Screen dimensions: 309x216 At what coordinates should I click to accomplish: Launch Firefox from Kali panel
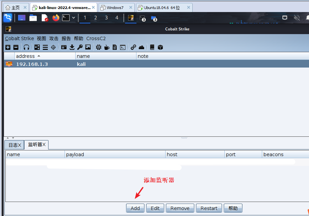[x=56, y=18]
